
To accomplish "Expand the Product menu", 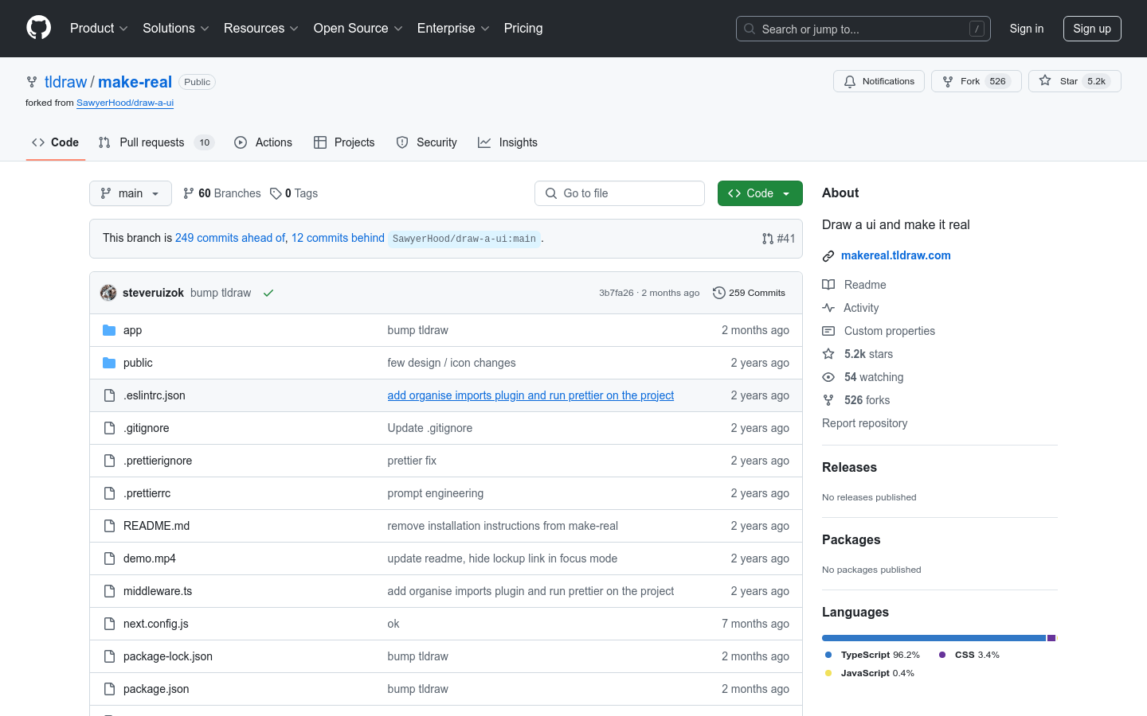I will tap(99, 29).
